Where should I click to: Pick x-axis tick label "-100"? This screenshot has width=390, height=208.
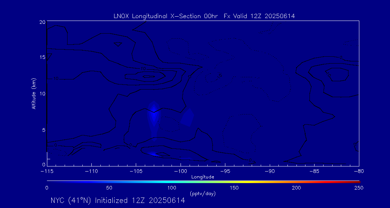[x=181, y=172]
